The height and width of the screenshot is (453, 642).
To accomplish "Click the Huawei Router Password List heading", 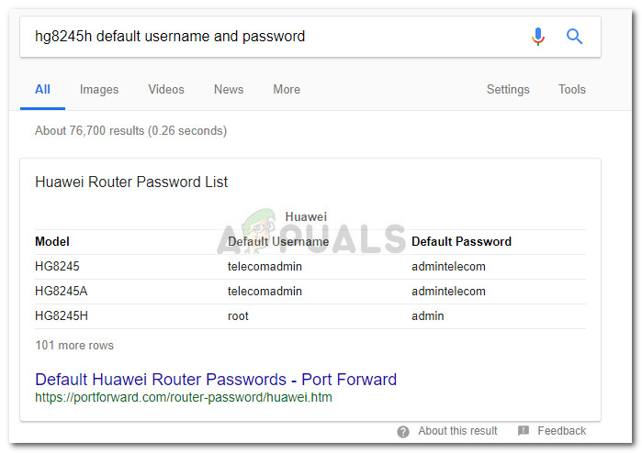I will [x=131, y=182].
